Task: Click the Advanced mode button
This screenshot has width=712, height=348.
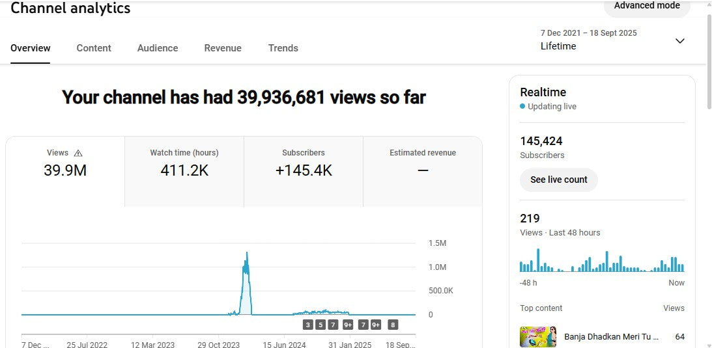Action: [646, 6]
